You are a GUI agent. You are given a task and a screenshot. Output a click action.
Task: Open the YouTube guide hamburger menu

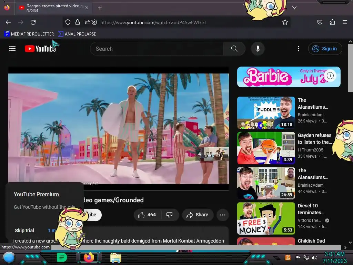(12, 48)
